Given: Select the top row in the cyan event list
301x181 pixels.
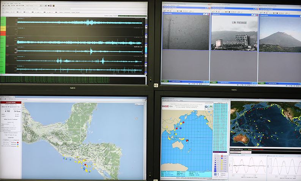Looking at the screenshot, I should [221, 103].
